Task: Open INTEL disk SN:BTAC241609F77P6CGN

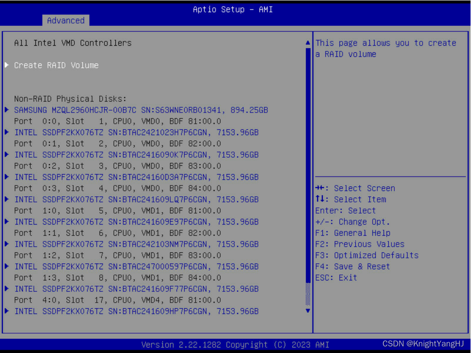Action: click(x=136, y=289)
